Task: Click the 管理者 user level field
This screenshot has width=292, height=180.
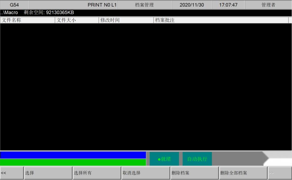Action: (268, 5)
